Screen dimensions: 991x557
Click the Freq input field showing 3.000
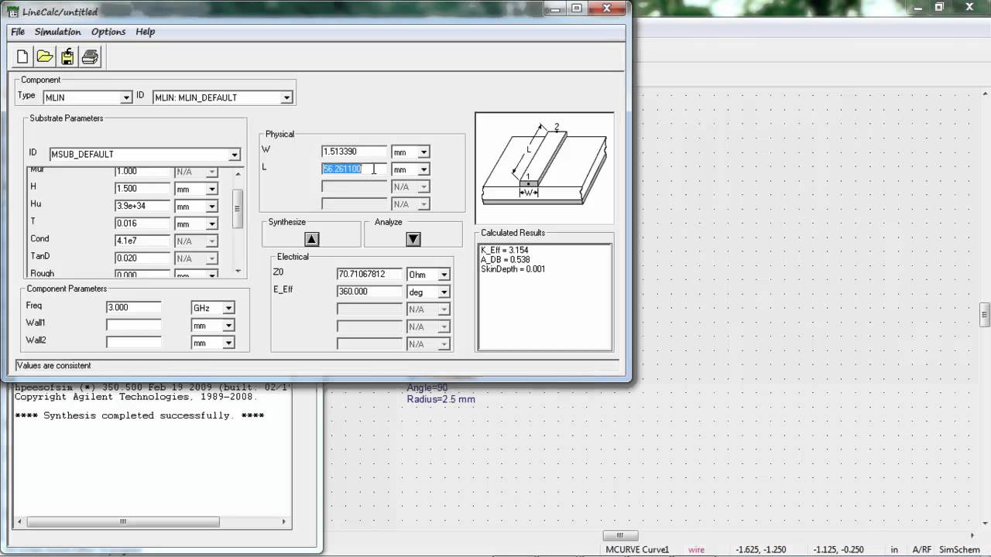coord(134,307)
